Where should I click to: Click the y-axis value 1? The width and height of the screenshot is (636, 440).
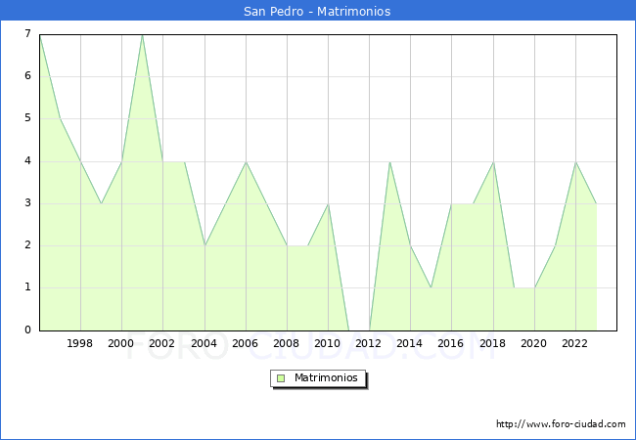point(27,287)
